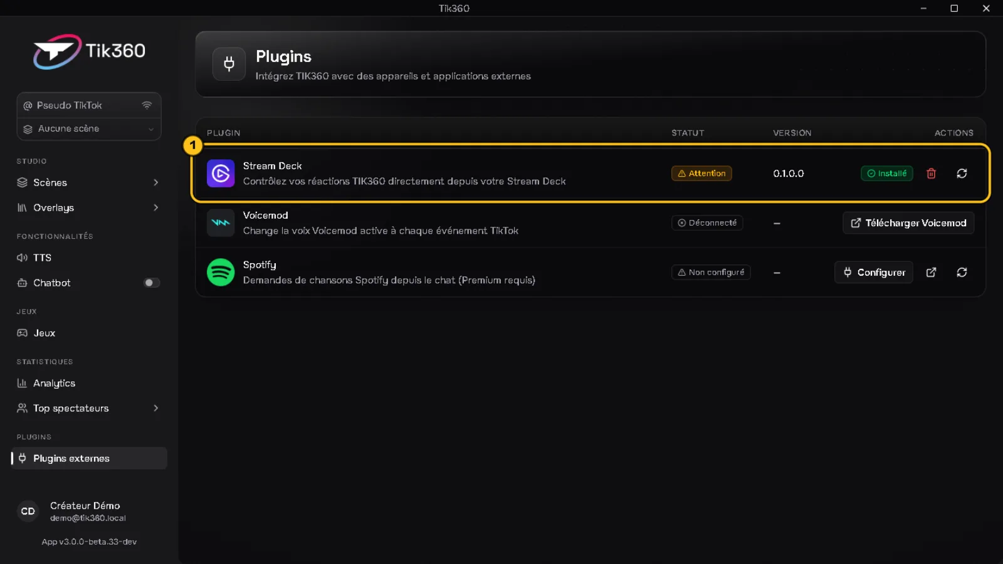Open Plugins externes page
Screen dimensions: 1003x564
(x=89, y=458)
